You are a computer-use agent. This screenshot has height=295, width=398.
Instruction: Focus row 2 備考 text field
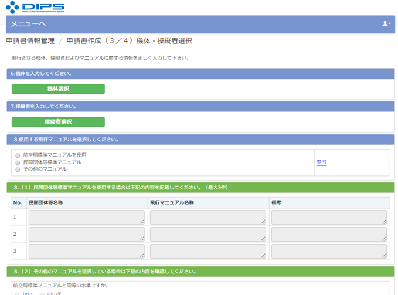coord(328,235)
